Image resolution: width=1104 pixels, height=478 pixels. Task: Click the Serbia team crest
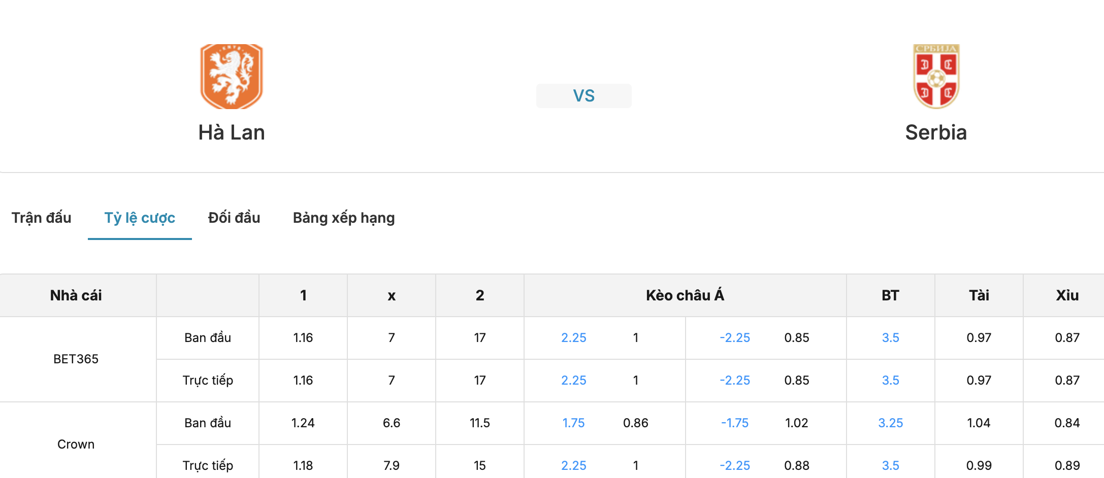936,76
